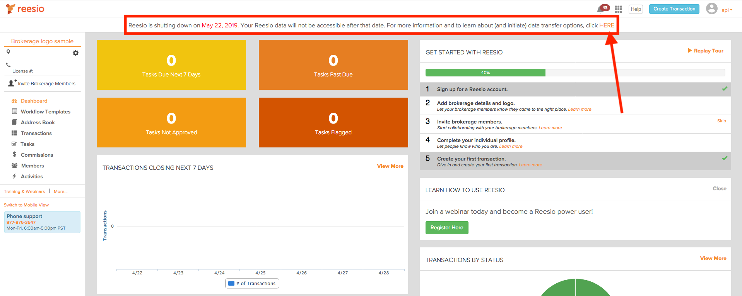
Task: Click the Create Transaction button
Action: [674, 9]
